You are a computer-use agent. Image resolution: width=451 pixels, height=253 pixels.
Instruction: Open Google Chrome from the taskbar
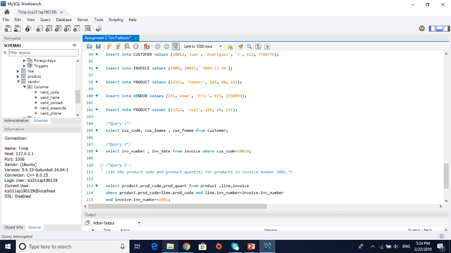[186, 246]
